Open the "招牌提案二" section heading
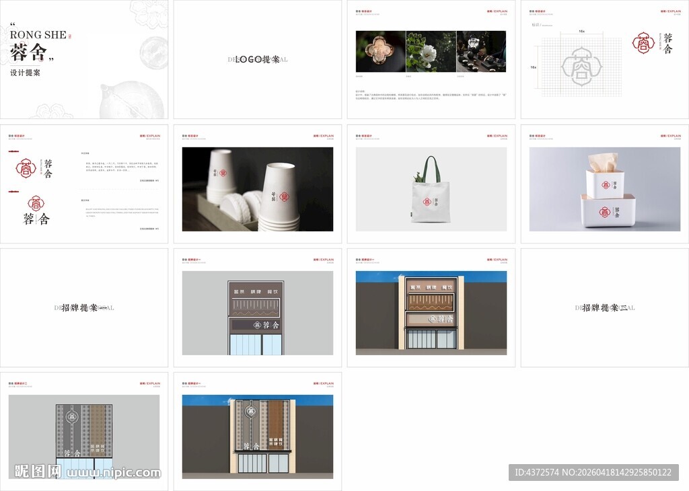689x491 pixels. click(x=605, y=308)
